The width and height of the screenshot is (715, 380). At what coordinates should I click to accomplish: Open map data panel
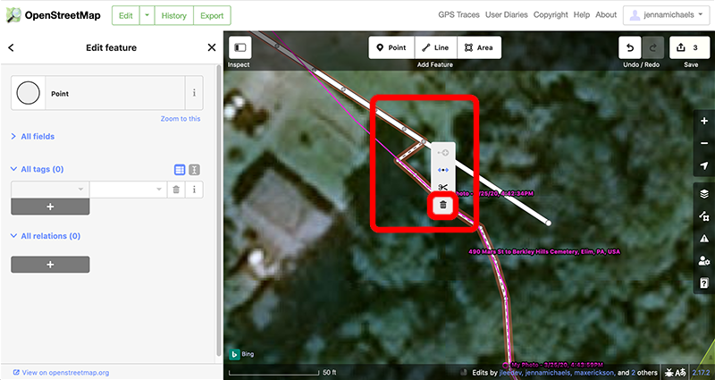(704, 216)
